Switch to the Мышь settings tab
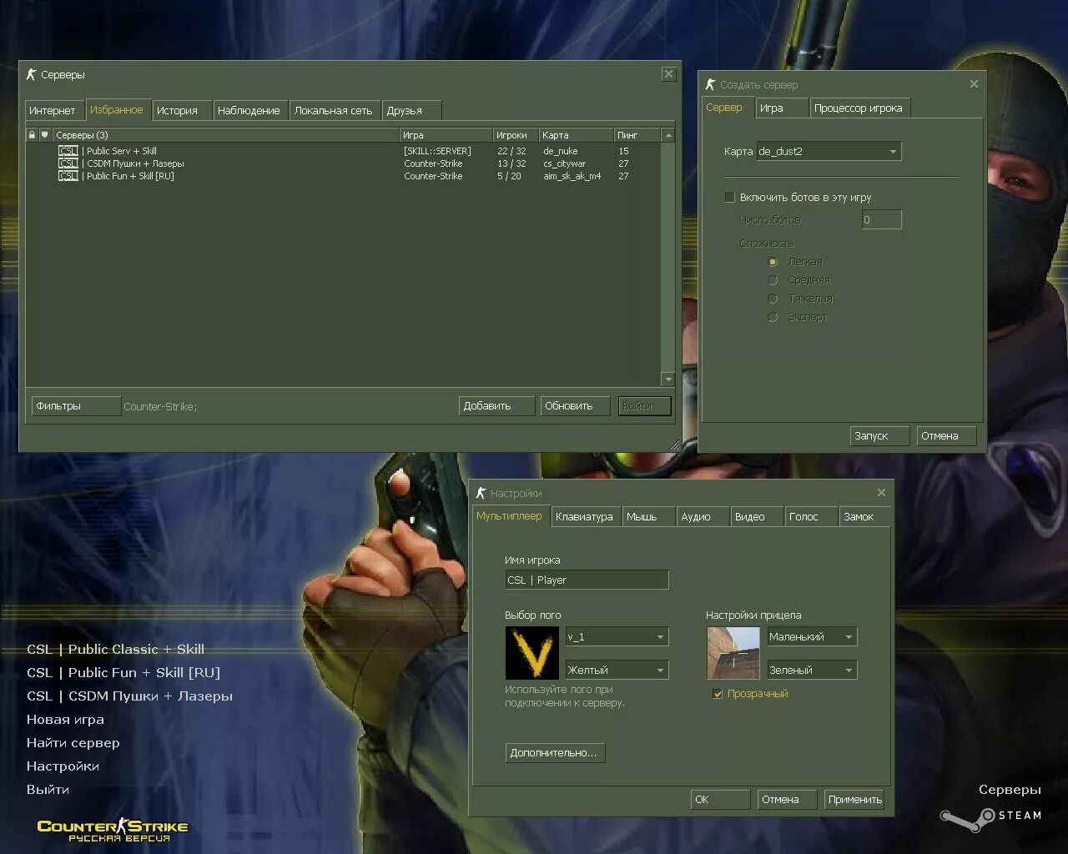 pos(647,517)
